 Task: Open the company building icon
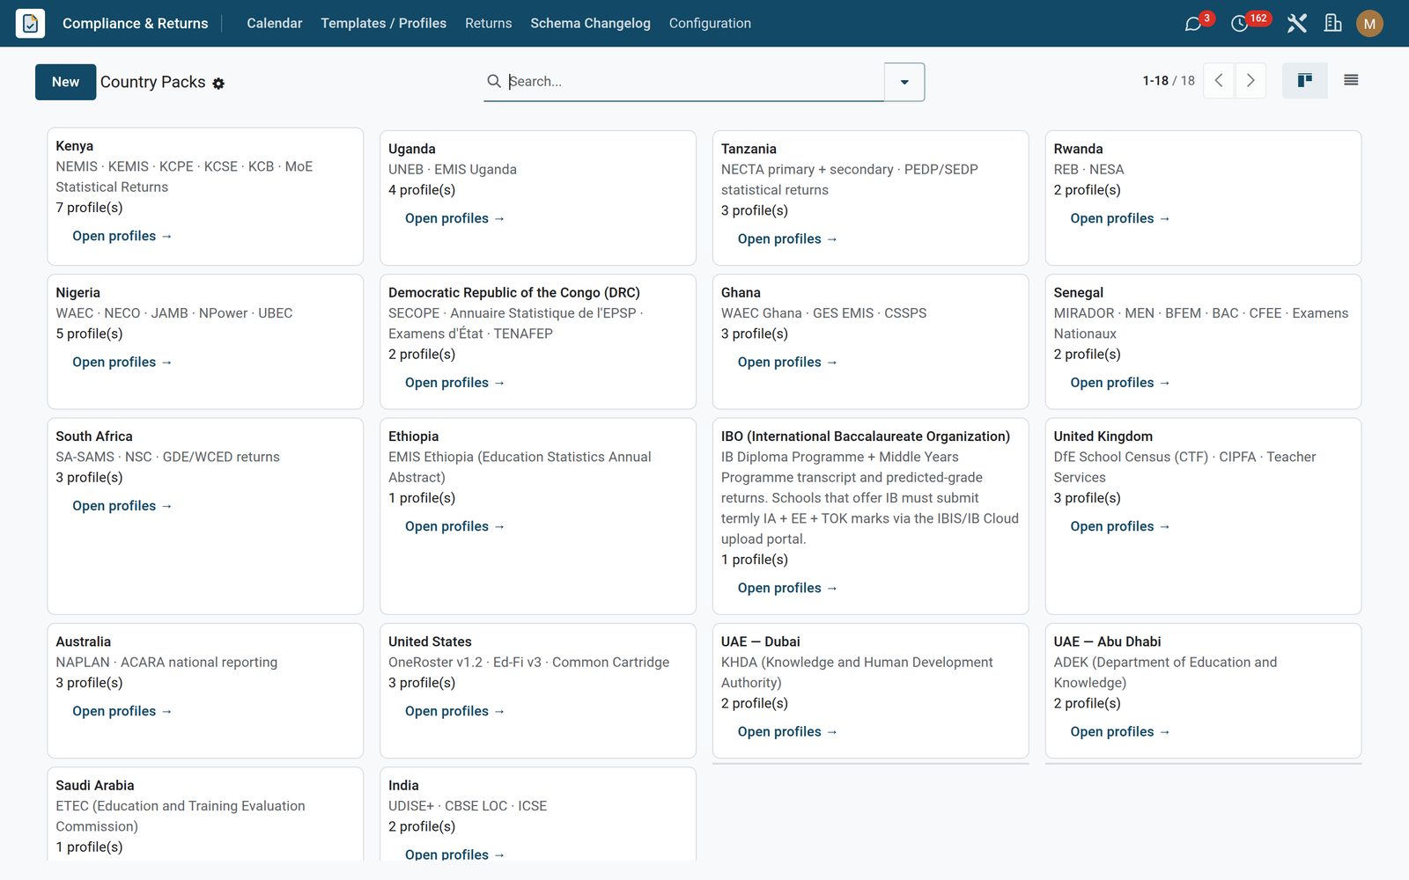(x=1332, y=24)
